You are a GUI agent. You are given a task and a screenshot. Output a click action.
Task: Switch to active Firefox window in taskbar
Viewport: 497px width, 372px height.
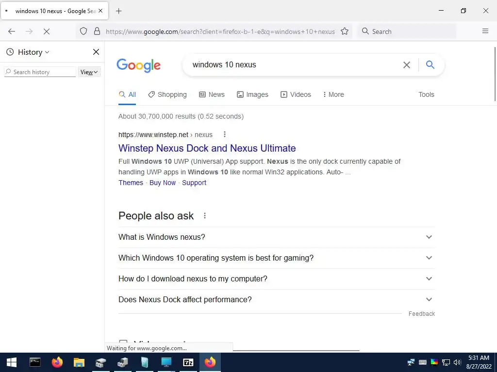tap(210, 362)
